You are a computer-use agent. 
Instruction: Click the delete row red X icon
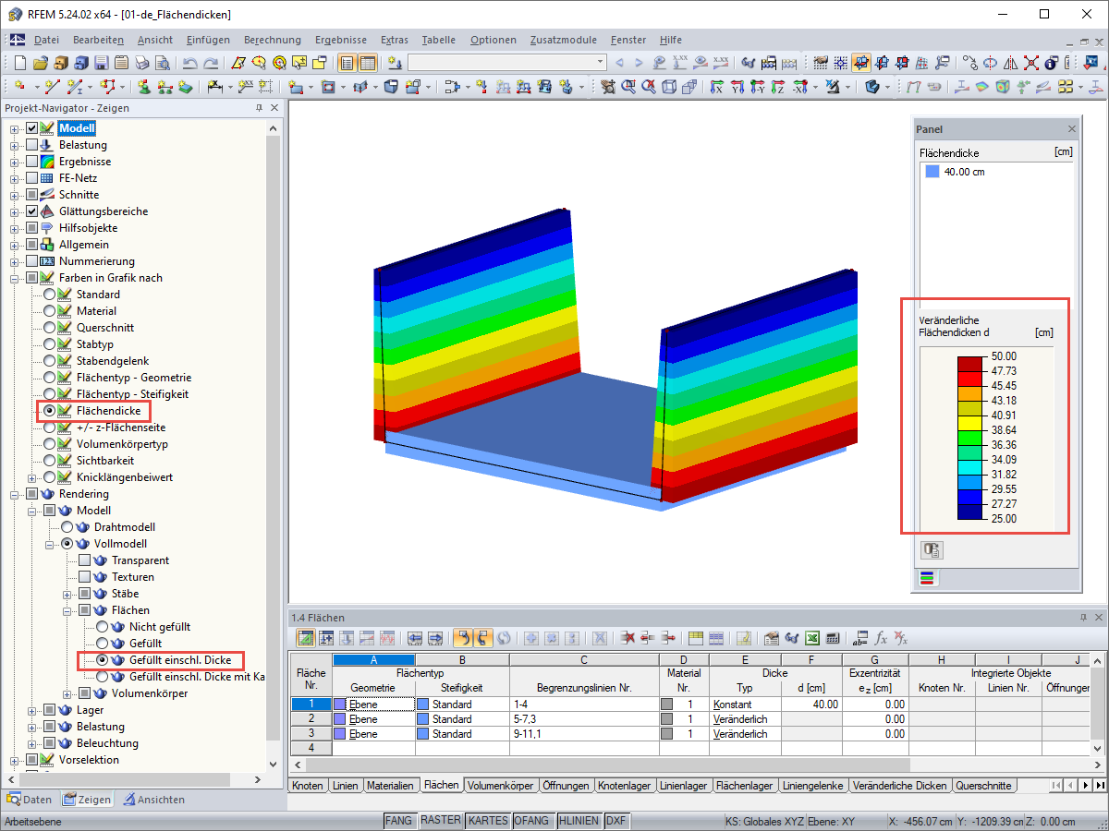click(x=627, y=637)
